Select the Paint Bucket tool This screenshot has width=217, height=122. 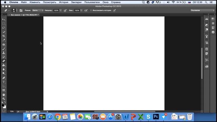click(4, 65)
